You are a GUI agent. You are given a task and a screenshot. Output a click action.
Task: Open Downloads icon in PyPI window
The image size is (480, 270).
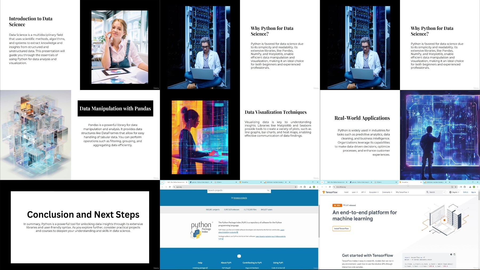click(310, 187)
